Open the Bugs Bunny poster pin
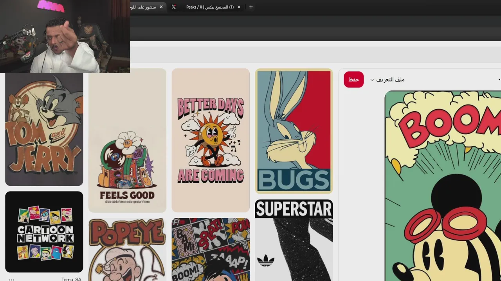This screenshot has width=501, height=281. pos(294,131)
